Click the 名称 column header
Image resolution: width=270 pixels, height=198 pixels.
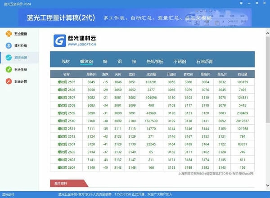[x=66, y=74]
